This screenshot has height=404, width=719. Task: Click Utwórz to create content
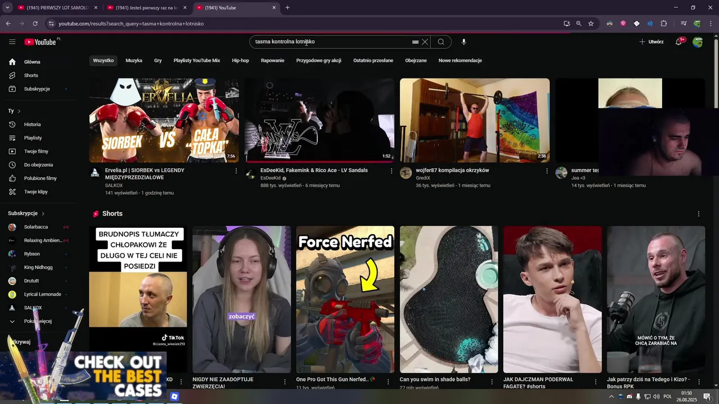click(651, 42)
